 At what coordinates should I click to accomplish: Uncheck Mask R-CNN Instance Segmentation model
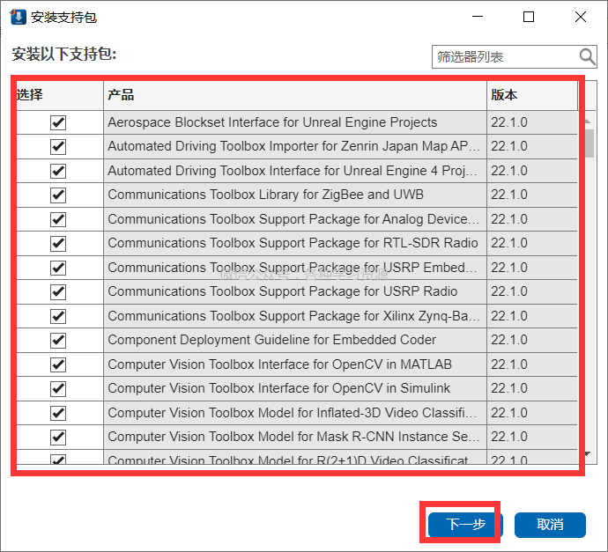(x=58, y=437)
